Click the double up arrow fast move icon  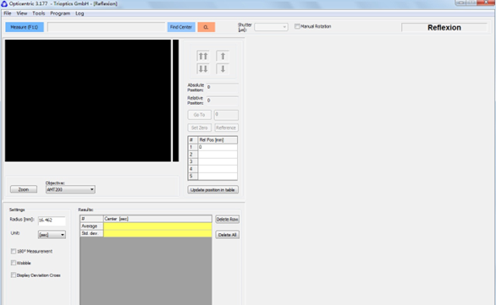pyautogui.click(x=203, y=57)
